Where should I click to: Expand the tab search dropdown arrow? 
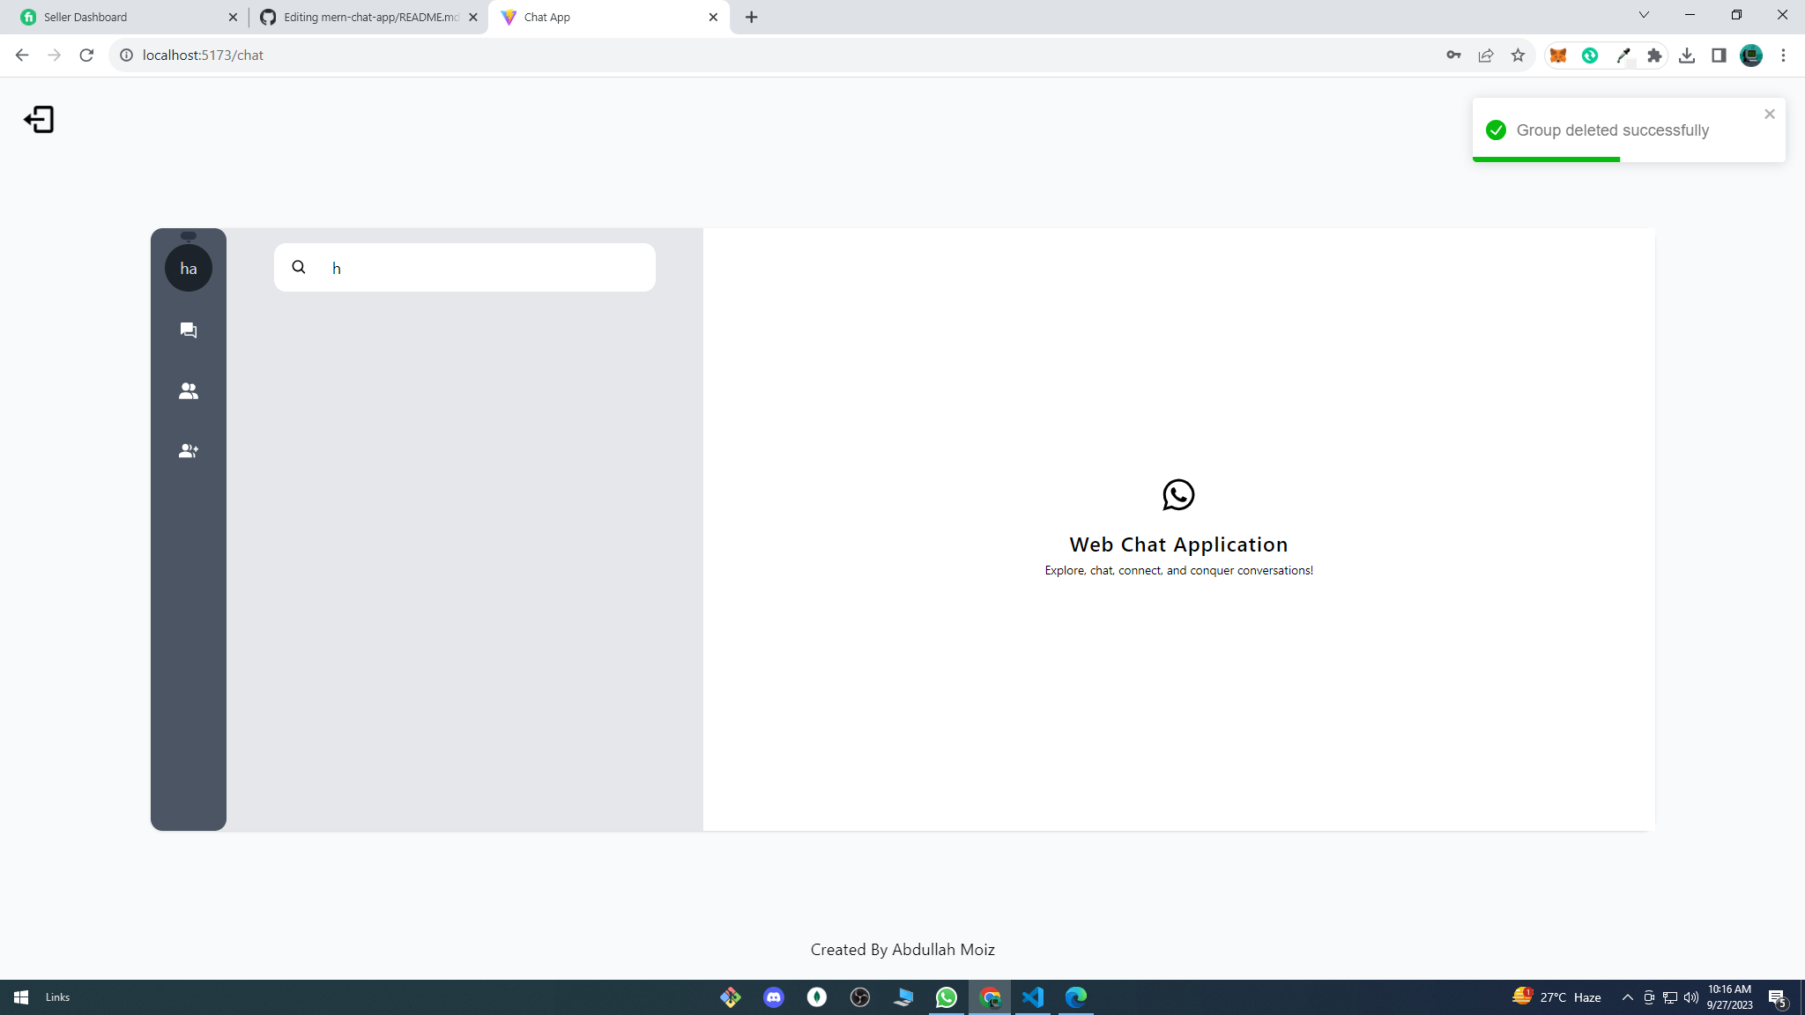pyautogui.click(x=1643, y=15)
